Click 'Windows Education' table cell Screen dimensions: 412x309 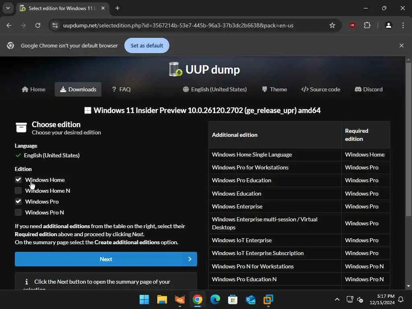tap(275, 194)
